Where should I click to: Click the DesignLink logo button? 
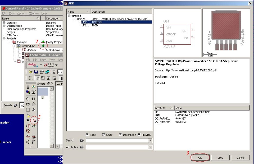pyautogui.click(x=33, y=65)
